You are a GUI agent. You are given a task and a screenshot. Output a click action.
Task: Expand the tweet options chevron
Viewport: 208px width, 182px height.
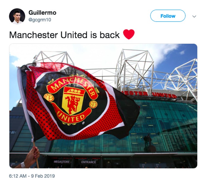(194, 16)
